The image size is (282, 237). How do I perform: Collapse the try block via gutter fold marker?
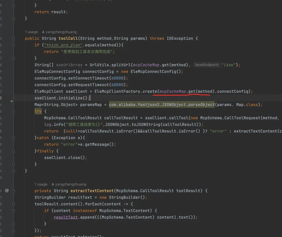pyautogui.click(x=14, y=112)
